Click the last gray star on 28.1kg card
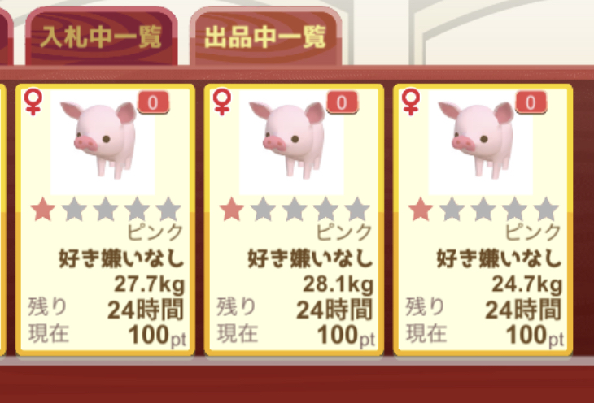This screenshot has height=403, width=594. (x=357, y=210)
